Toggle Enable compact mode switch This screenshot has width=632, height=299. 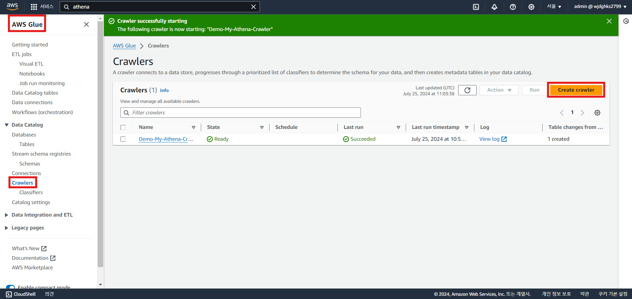tap(11, 287)
